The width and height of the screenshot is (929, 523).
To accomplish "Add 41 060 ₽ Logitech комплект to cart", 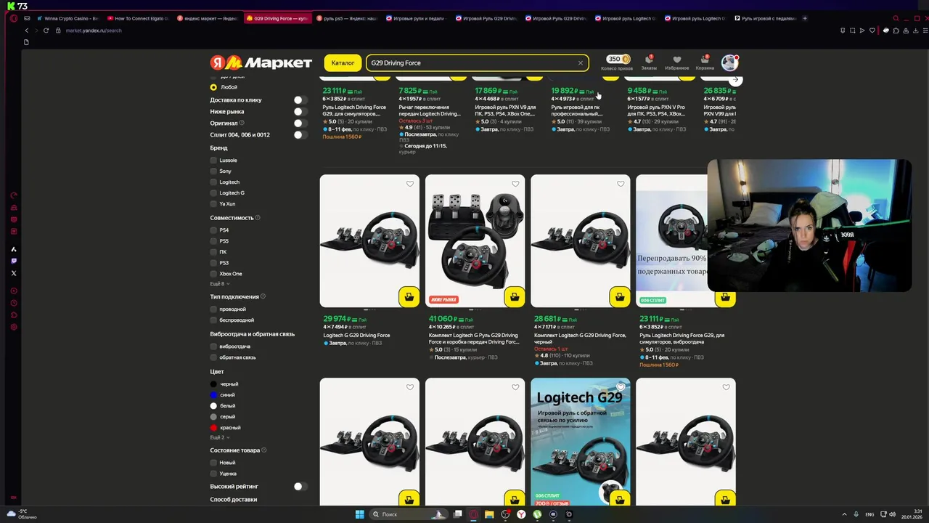I will coord(515,296).
